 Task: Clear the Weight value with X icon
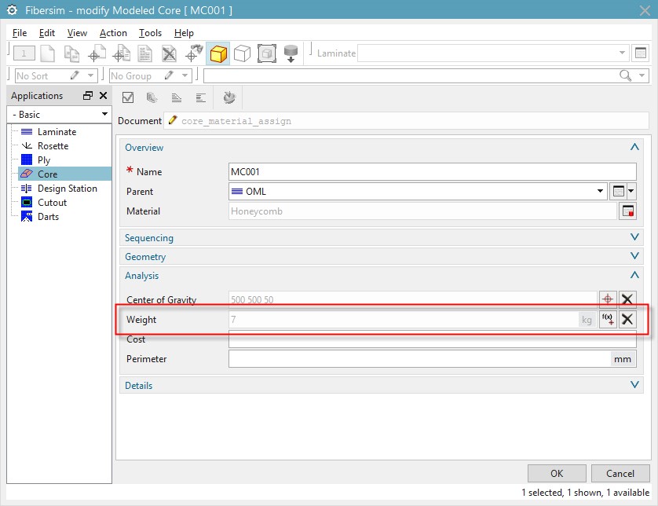pyautogui.click(x=627, y=319)
